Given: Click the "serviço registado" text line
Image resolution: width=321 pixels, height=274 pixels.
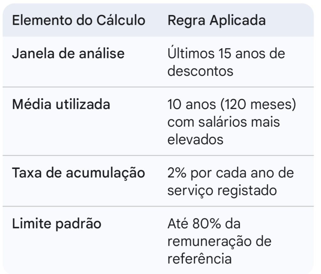Looking at the screenshot, I should pos(222,190).
